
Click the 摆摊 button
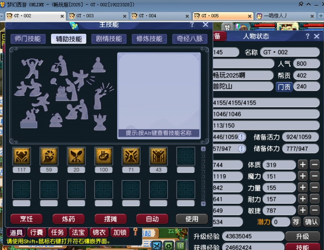click(x=110, y=219)
